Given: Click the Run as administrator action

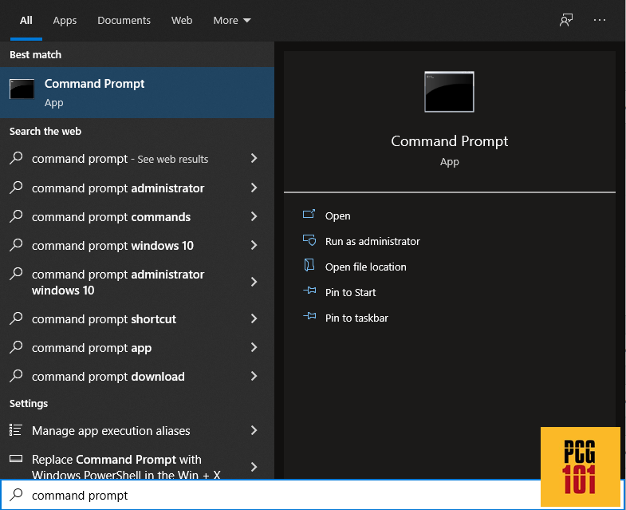Looking at the screenshot, I should (372, 241).
